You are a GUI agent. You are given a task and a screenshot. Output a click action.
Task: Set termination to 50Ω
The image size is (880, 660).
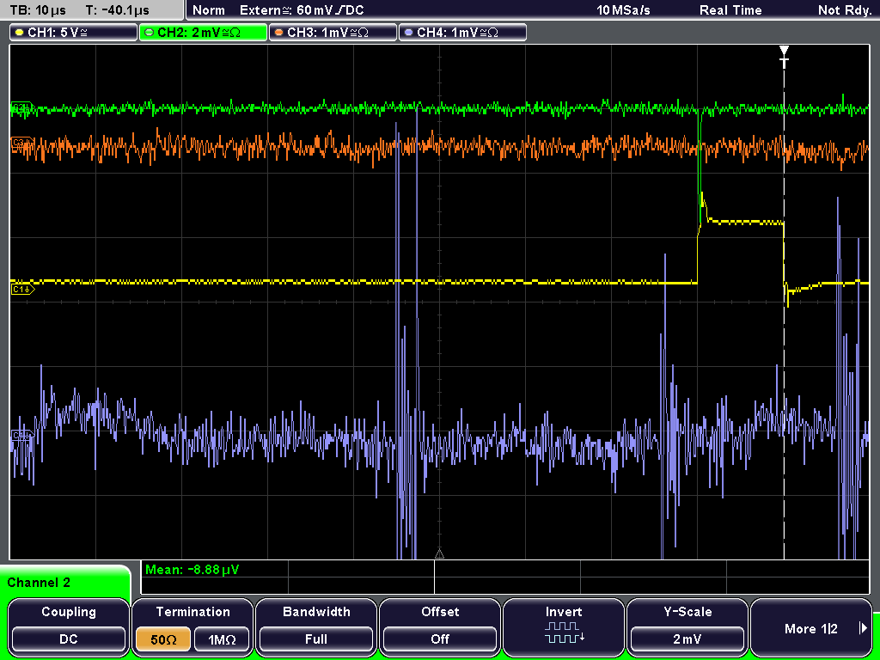[x=163, y=639]
